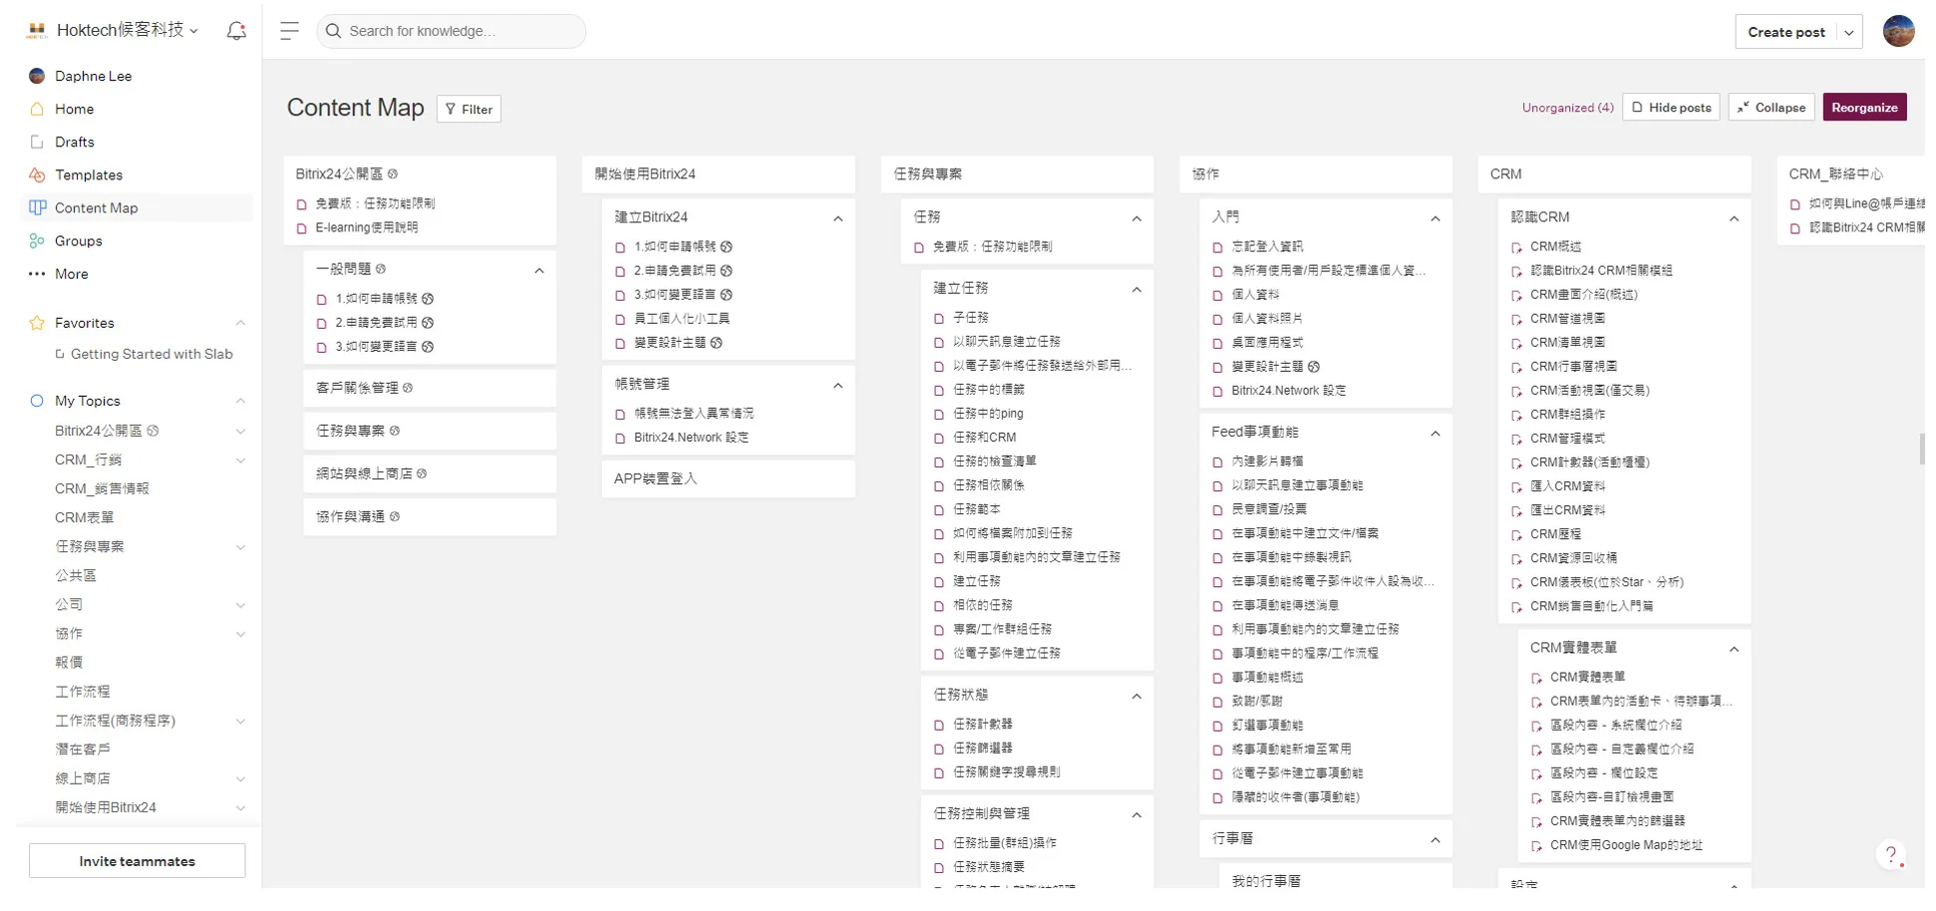
Task: Expand 公司 in the sidebar topics
Action: pos(240,605)
